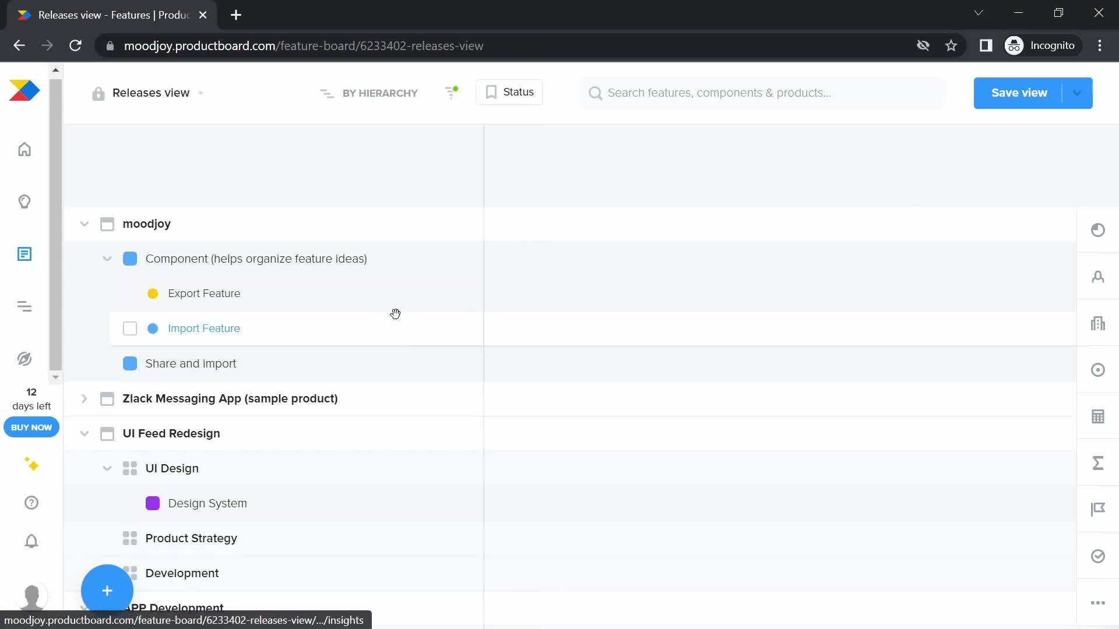Click the sidebar vertical scrollbar
The image size is (1119, 629).
click(x=55, y=224)
